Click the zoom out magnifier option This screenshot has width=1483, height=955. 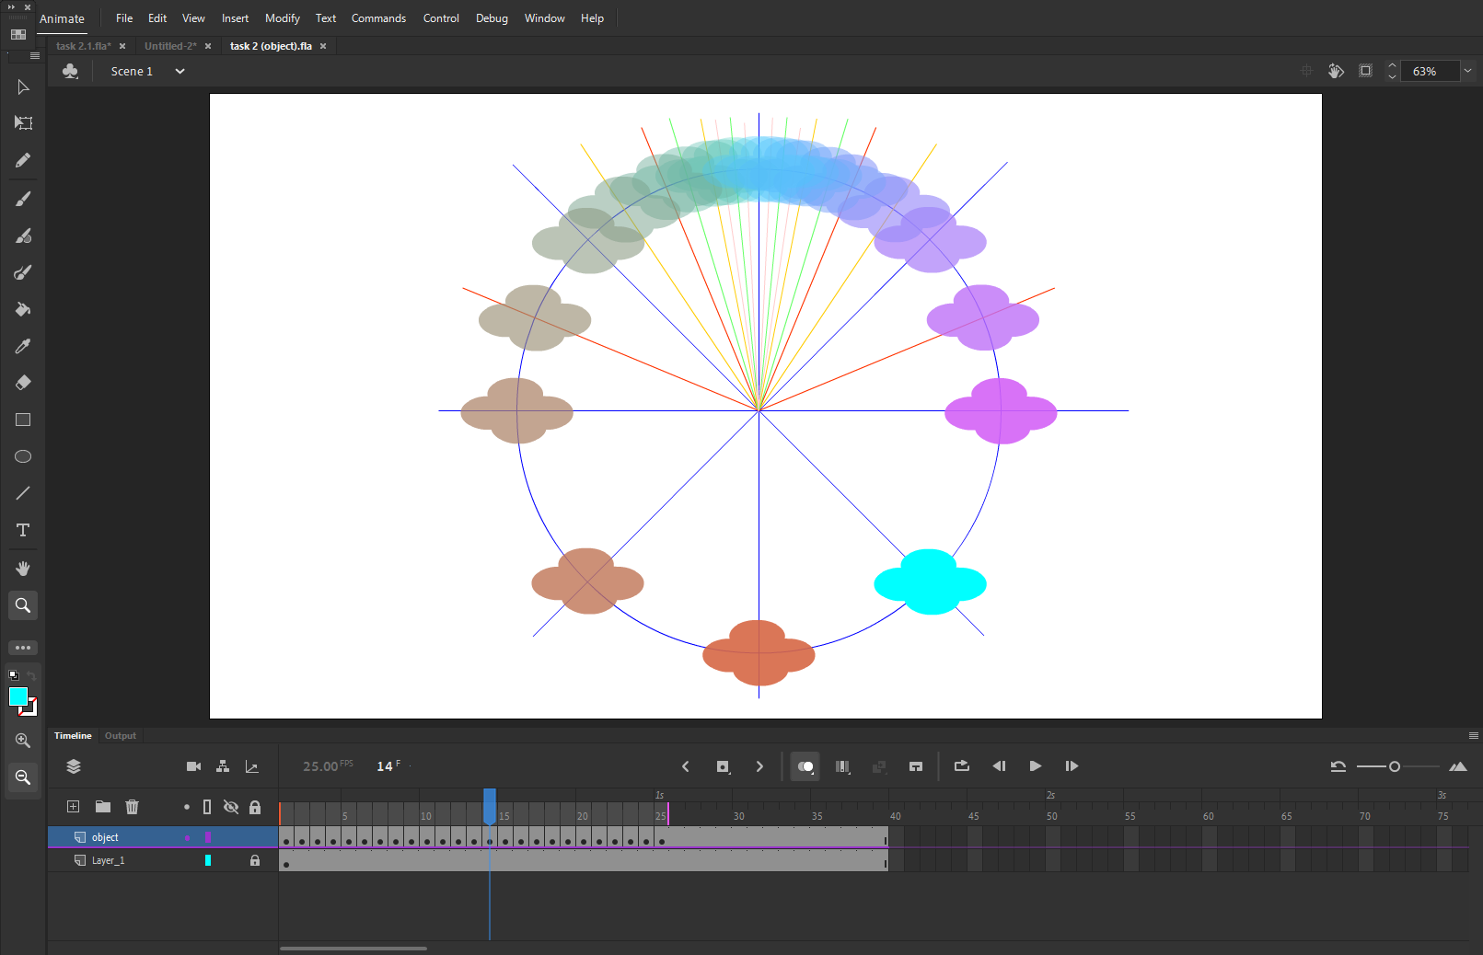(23, 777)
